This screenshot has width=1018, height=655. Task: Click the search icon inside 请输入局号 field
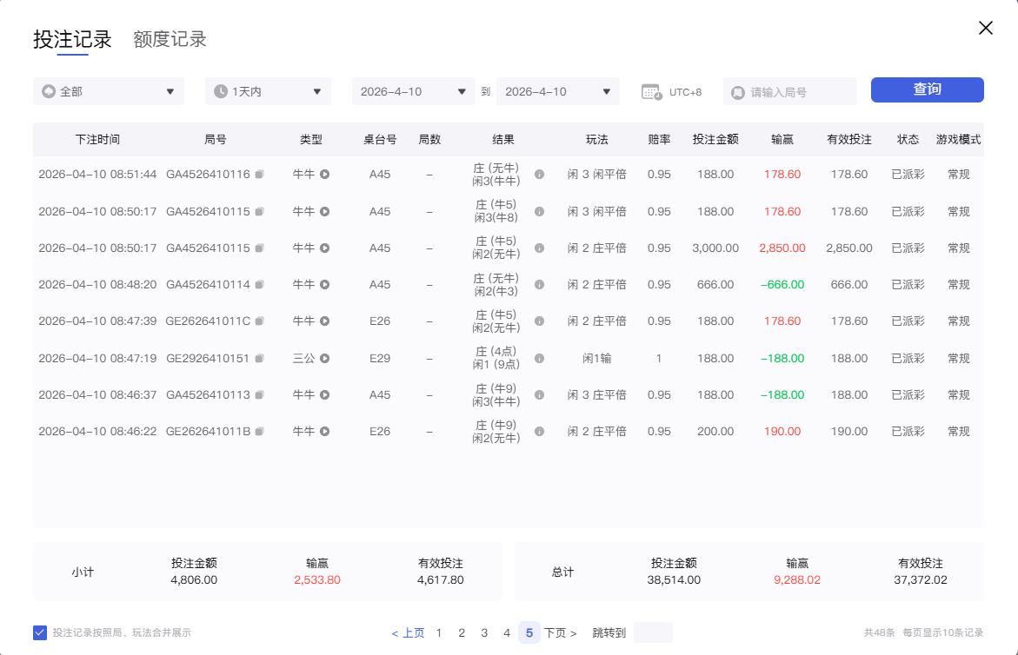(x=738, y=91)
